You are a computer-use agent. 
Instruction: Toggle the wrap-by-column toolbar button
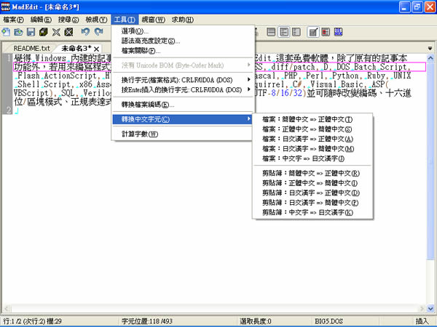pyautogui.click(x=295, y=33)
